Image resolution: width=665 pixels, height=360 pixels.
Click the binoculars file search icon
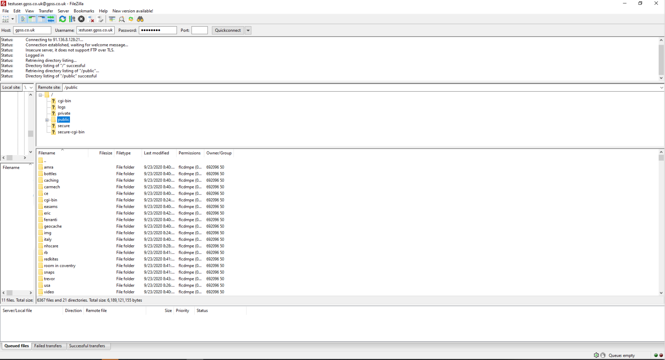(140, 19)
